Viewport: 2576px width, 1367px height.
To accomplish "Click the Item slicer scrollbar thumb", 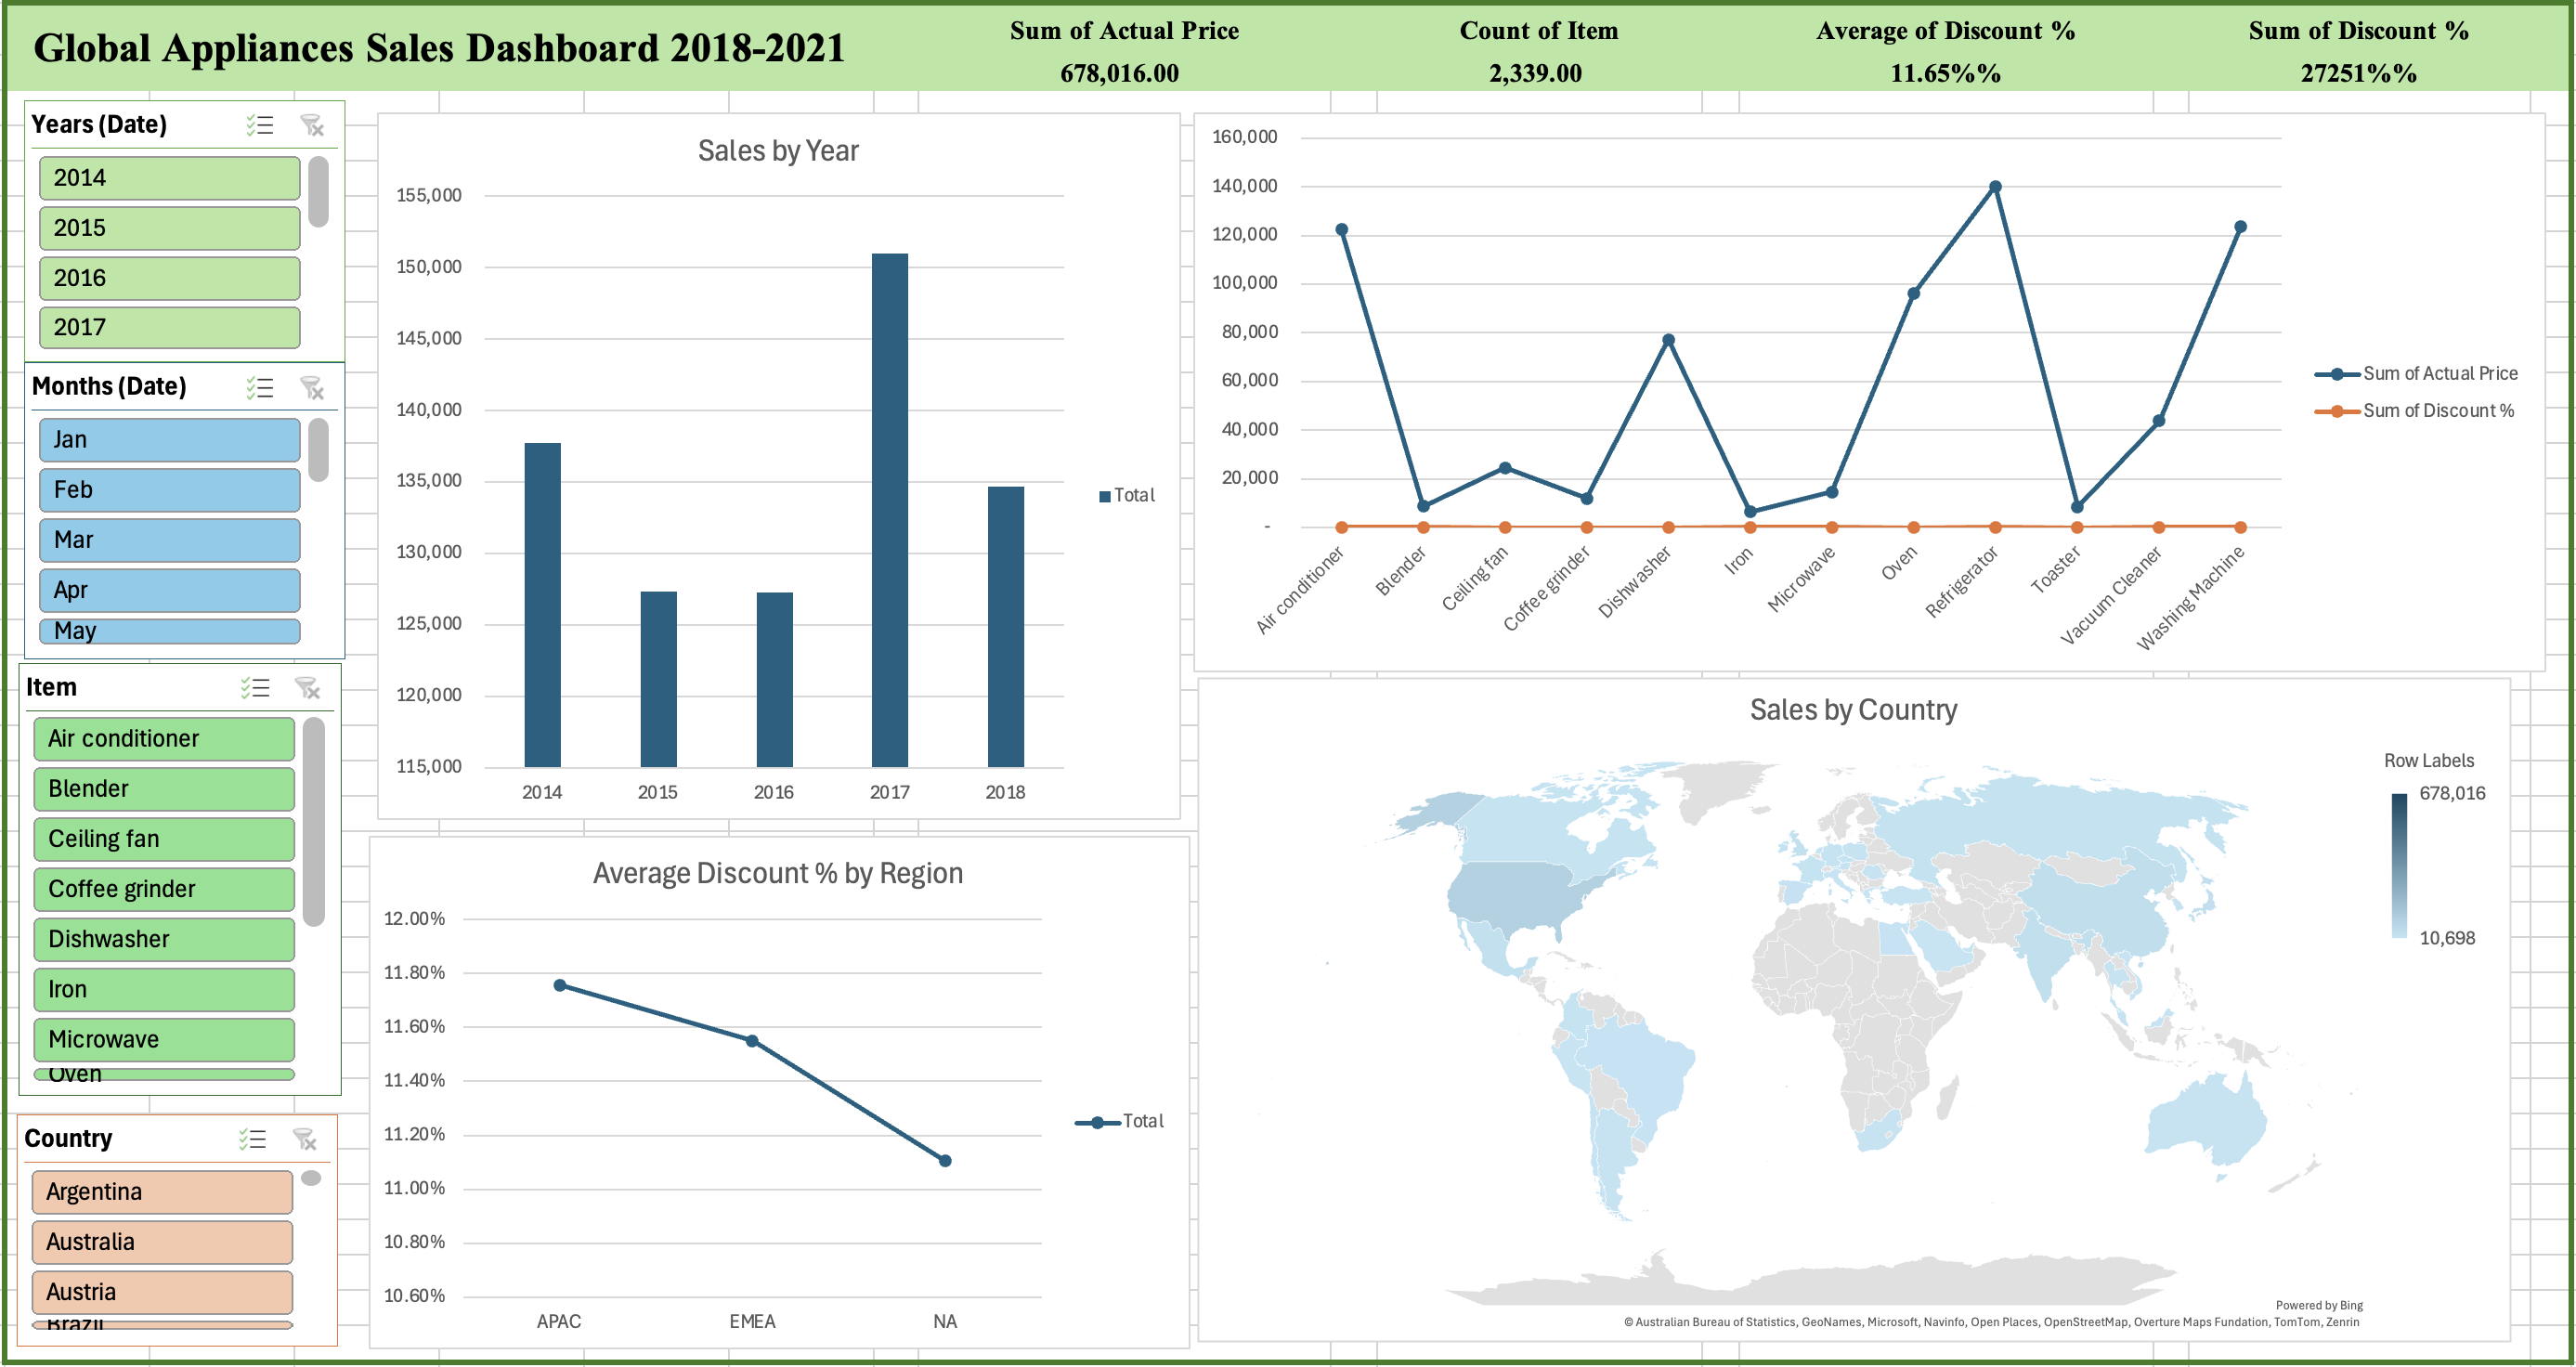I will click(314, 821).
